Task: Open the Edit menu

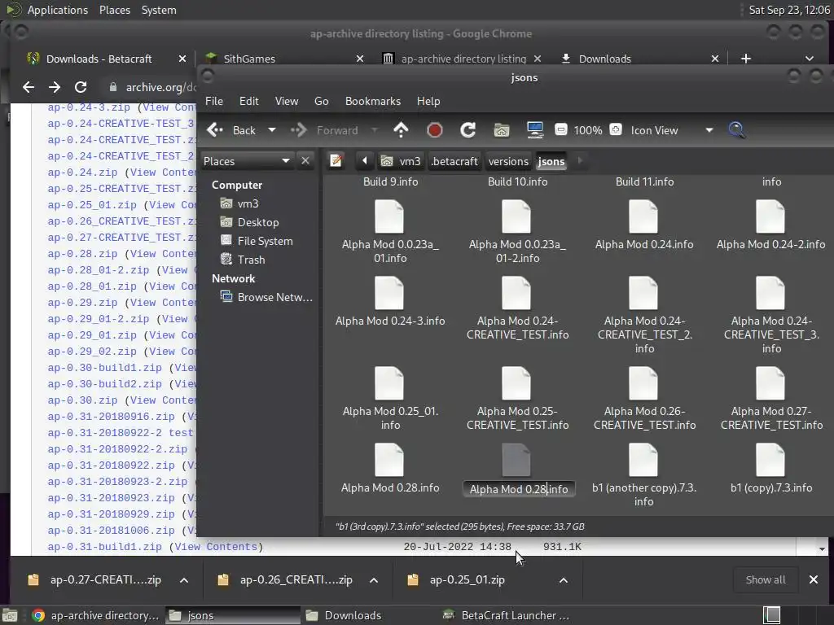Action: (248, 101)
